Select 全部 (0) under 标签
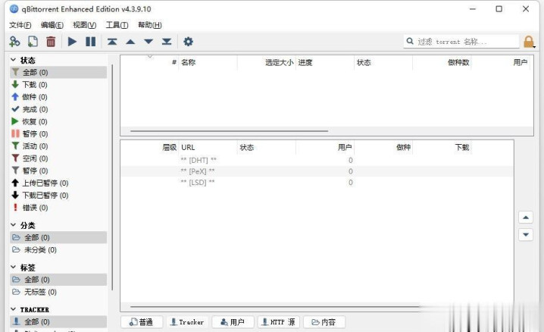This screenshot has width=544, height=332. pyautogui.click(x=58, y=280)
